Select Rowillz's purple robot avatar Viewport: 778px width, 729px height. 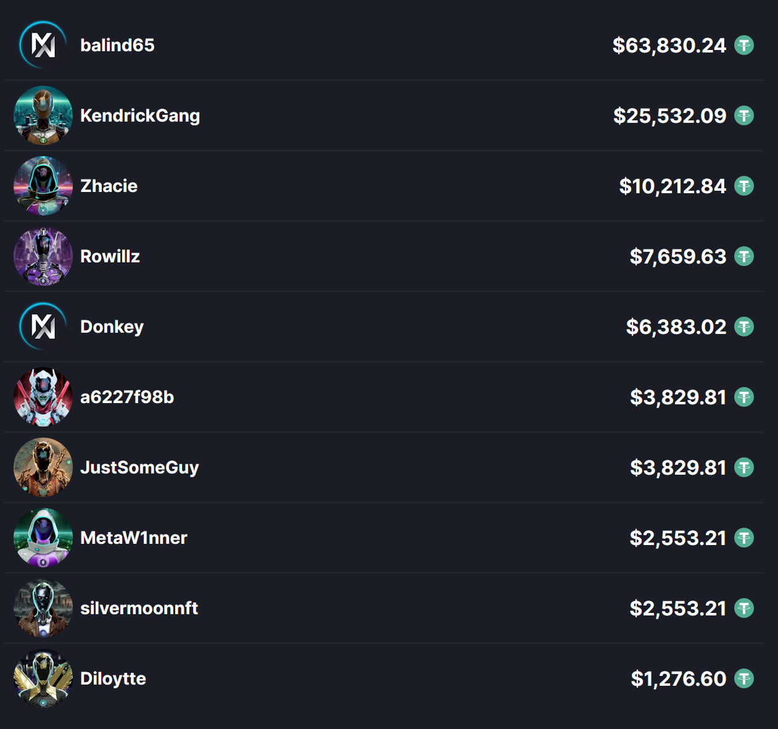click(x=43, y=256)
